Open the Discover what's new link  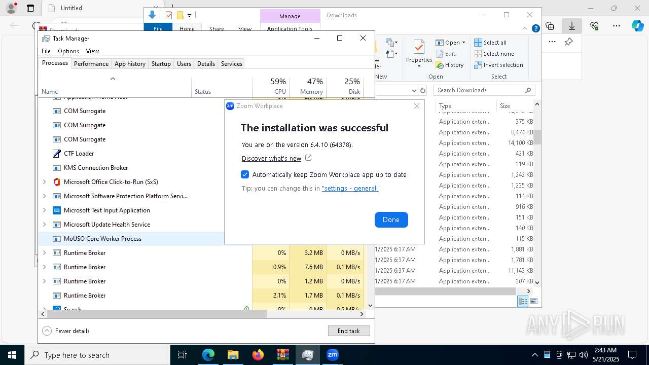click(271, 159)
